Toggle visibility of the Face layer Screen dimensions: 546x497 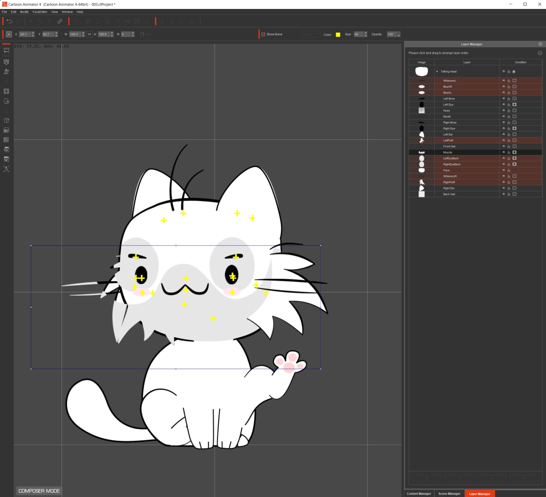[x=504, y=170]
